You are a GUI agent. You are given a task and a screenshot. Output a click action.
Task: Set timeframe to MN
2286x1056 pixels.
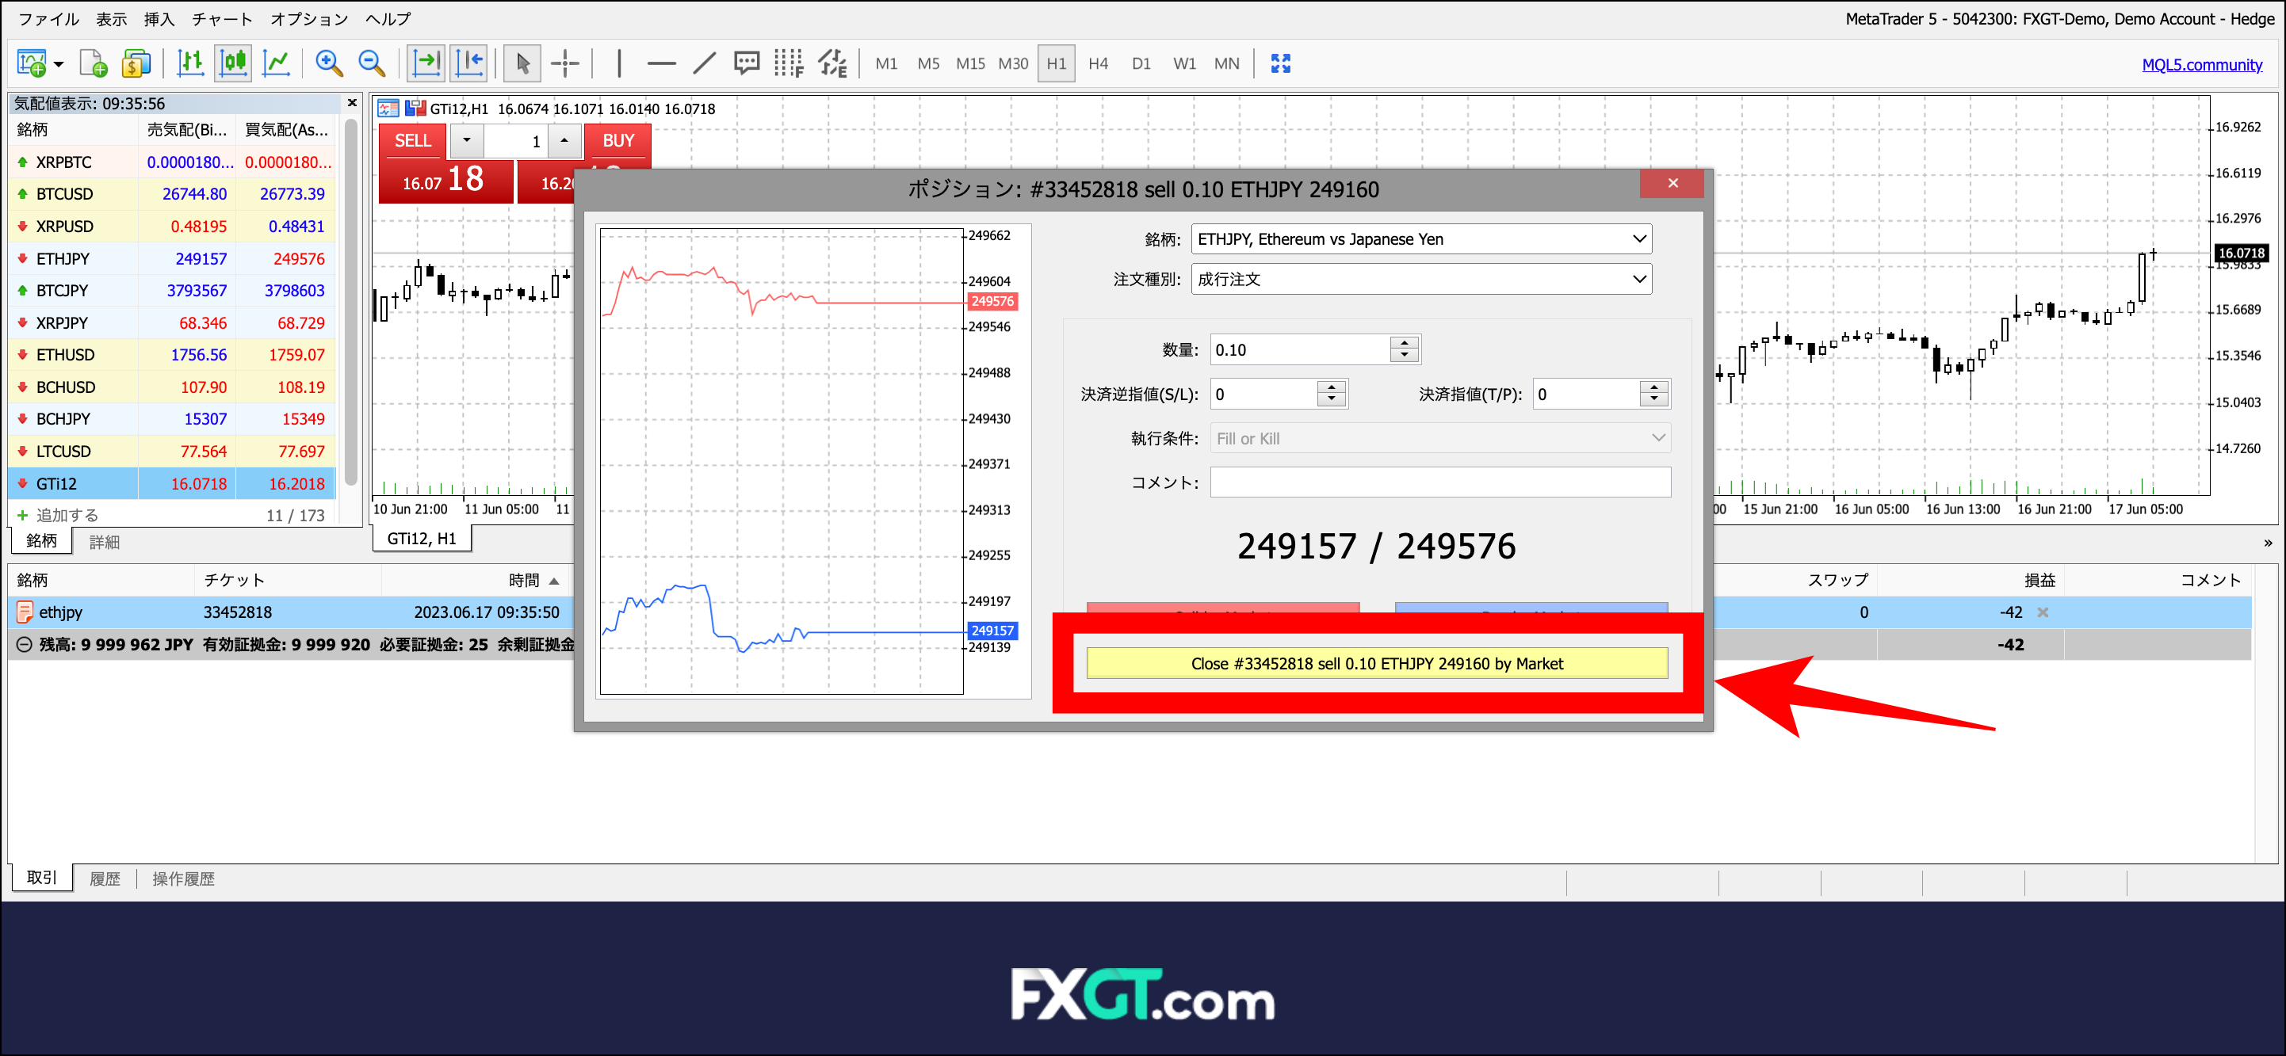(x=1227, y=64)
